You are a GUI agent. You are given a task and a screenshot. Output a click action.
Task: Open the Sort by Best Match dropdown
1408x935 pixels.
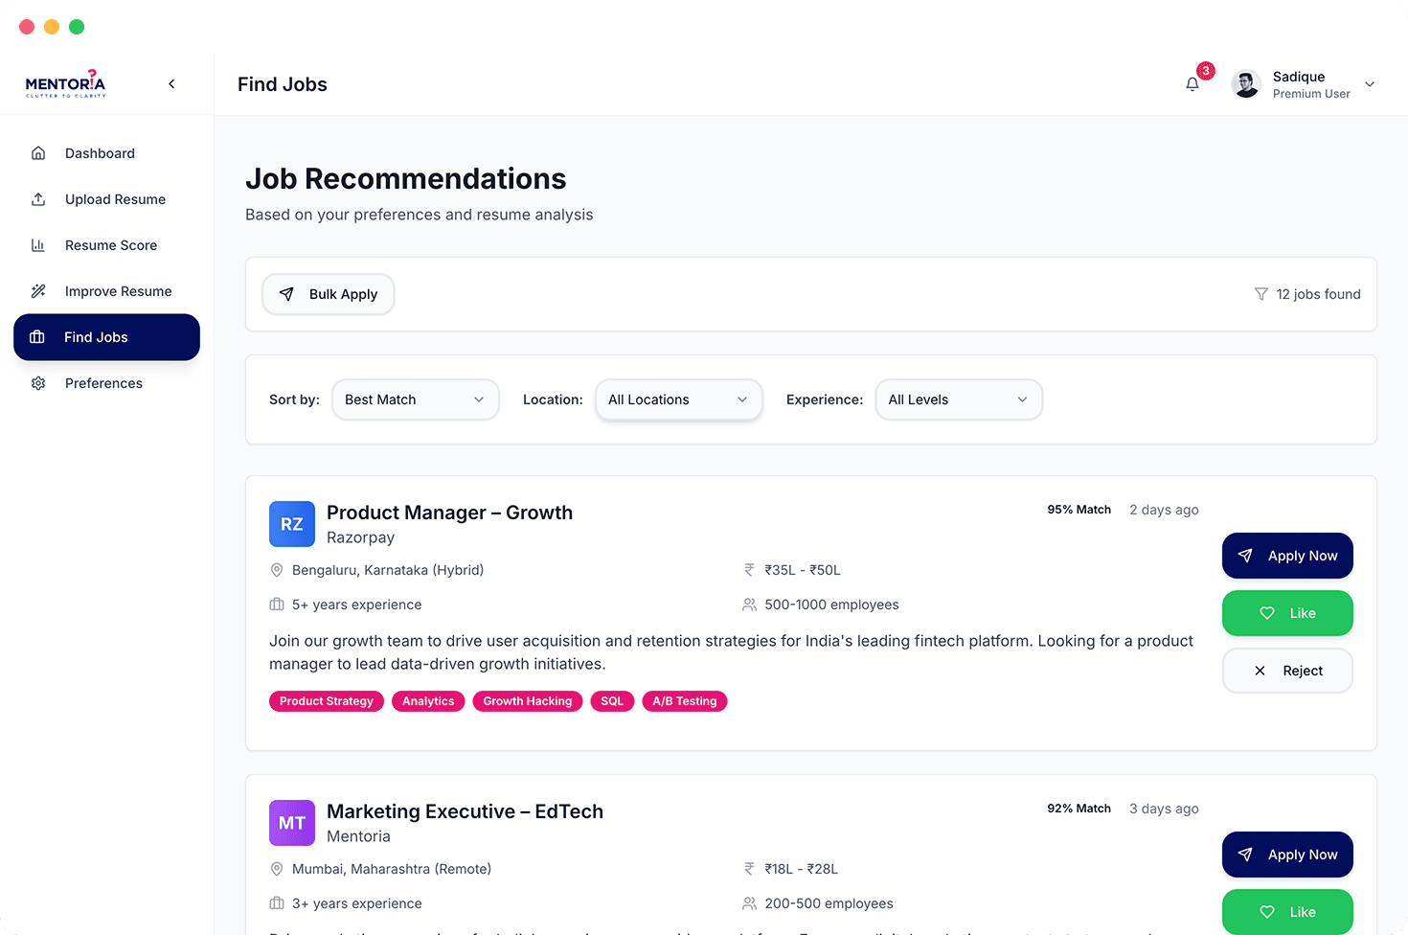point(416,399)
